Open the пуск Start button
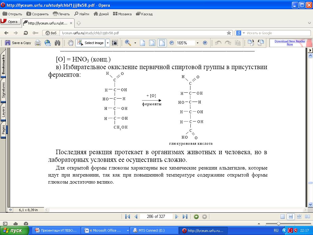Image resolution: width=313 pixels, height=235 pixels. tap(14, 231)
